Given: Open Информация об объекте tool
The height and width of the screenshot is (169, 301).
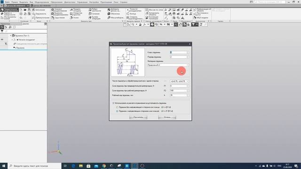Looking at the screenshot, I should click(x=202, y=10).
